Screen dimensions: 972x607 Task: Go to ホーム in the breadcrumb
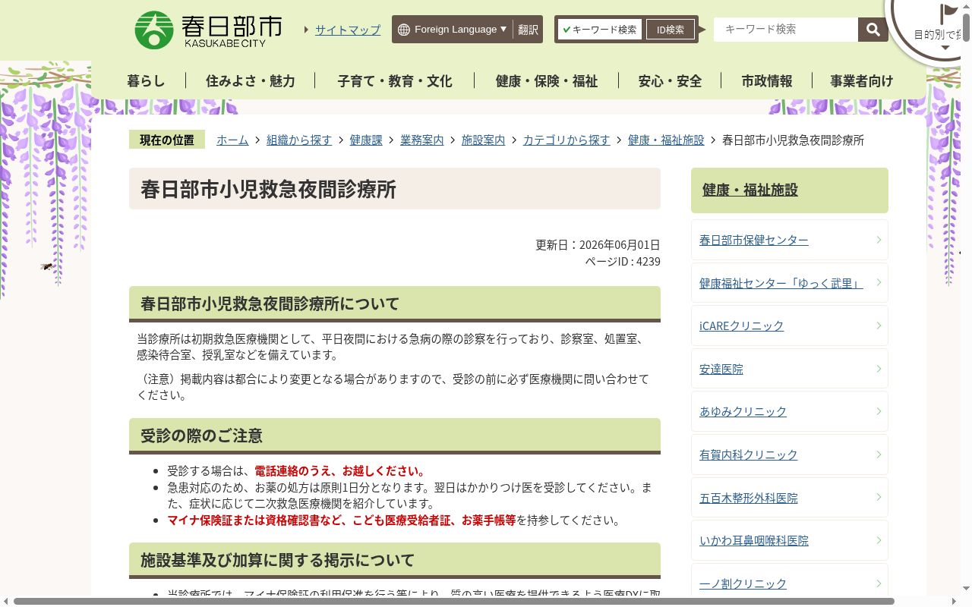pyautogui.click(x=232, y=140)
